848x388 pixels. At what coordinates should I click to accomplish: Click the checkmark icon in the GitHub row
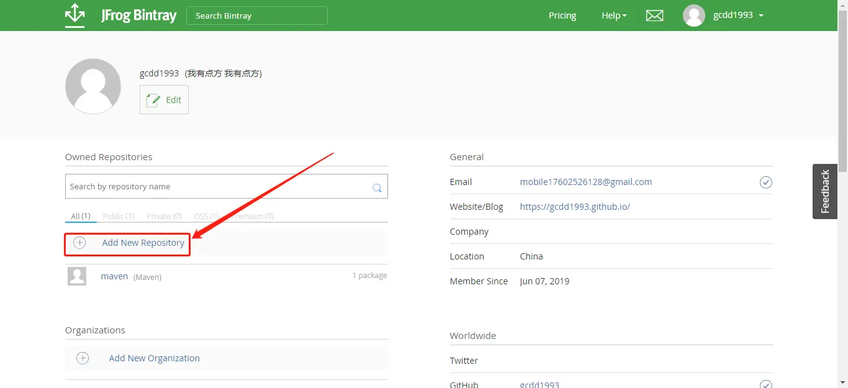766,384
